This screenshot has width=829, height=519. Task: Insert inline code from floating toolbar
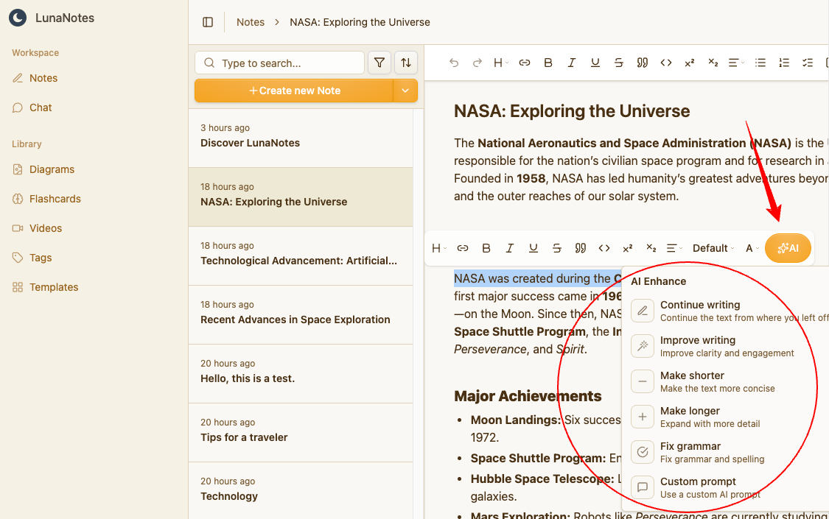click(604, 248)
